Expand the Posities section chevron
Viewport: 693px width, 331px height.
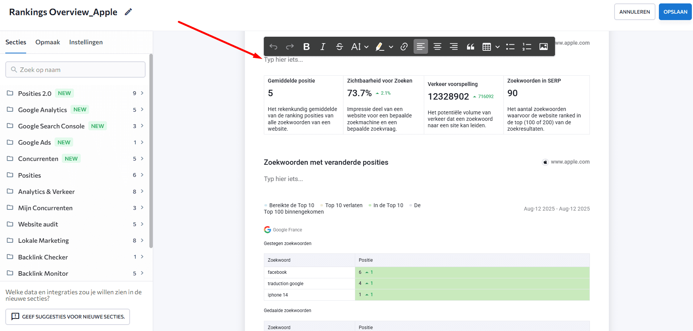coord(142,175)
